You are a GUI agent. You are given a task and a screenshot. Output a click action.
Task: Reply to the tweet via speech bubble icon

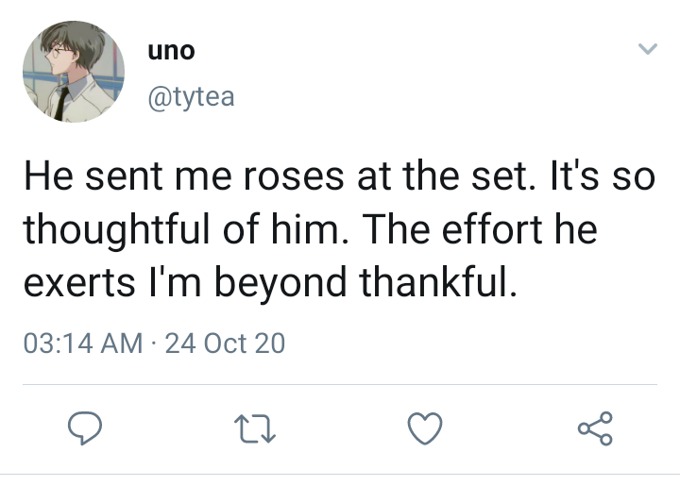(x=86, y=428)
